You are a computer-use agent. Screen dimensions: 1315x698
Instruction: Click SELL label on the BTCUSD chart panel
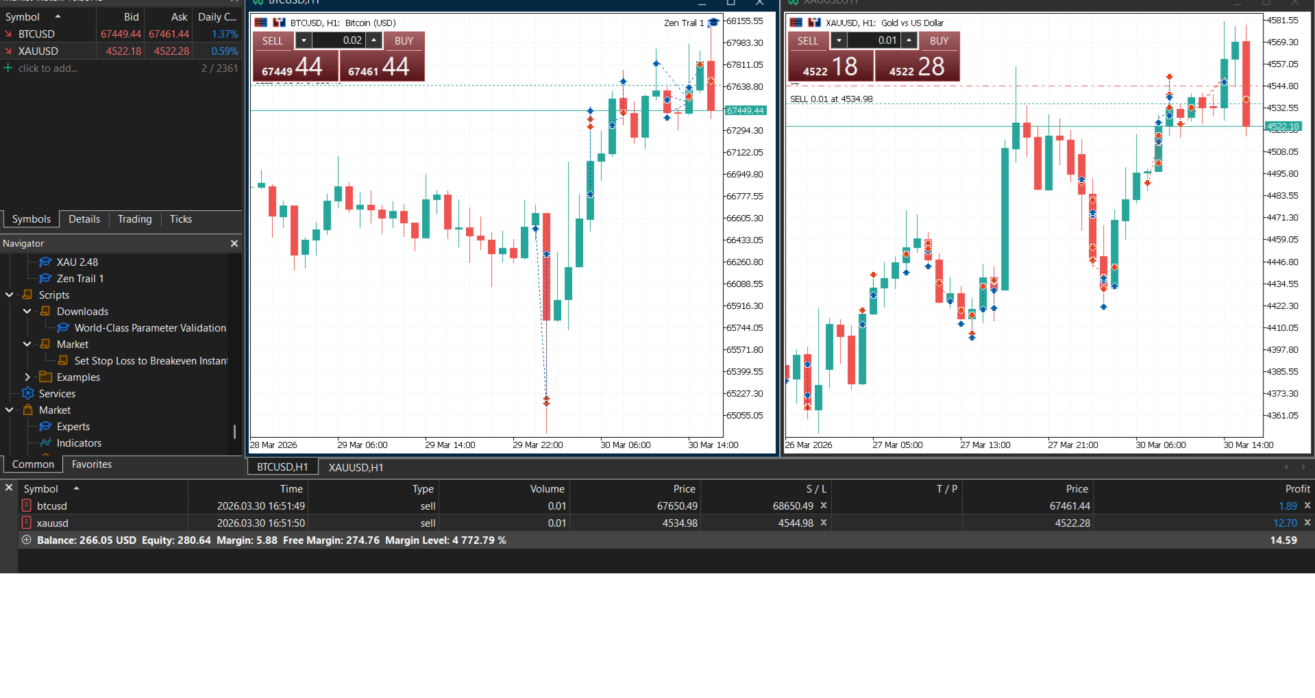[273, 40]
